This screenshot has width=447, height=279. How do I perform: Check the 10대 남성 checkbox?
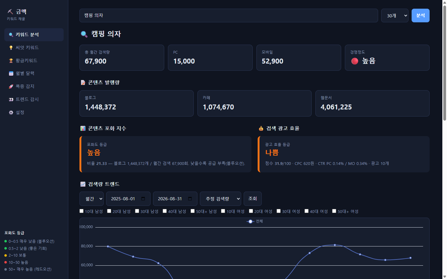[x=82, y=211]
